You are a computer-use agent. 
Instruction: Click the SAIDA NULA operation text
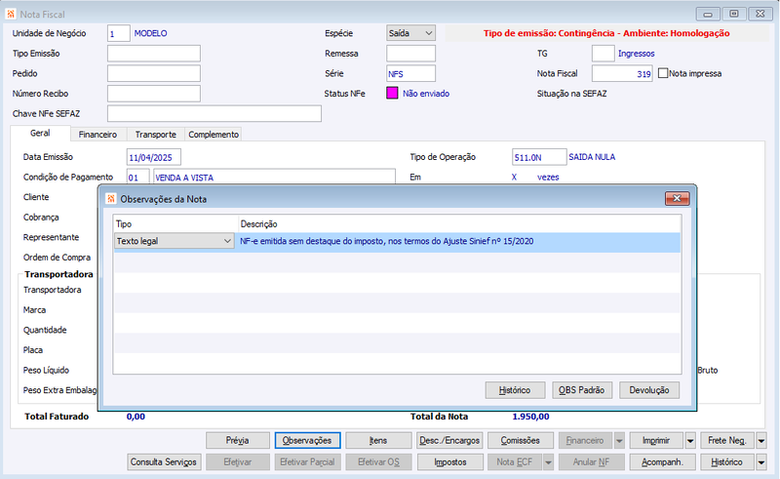coord(592,157)
